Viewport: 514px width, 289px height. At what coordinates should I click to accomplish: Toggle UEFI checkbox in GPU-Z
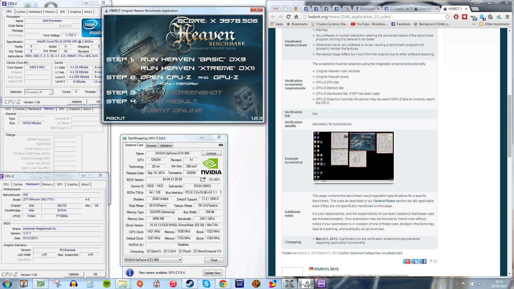click(211, 180)
